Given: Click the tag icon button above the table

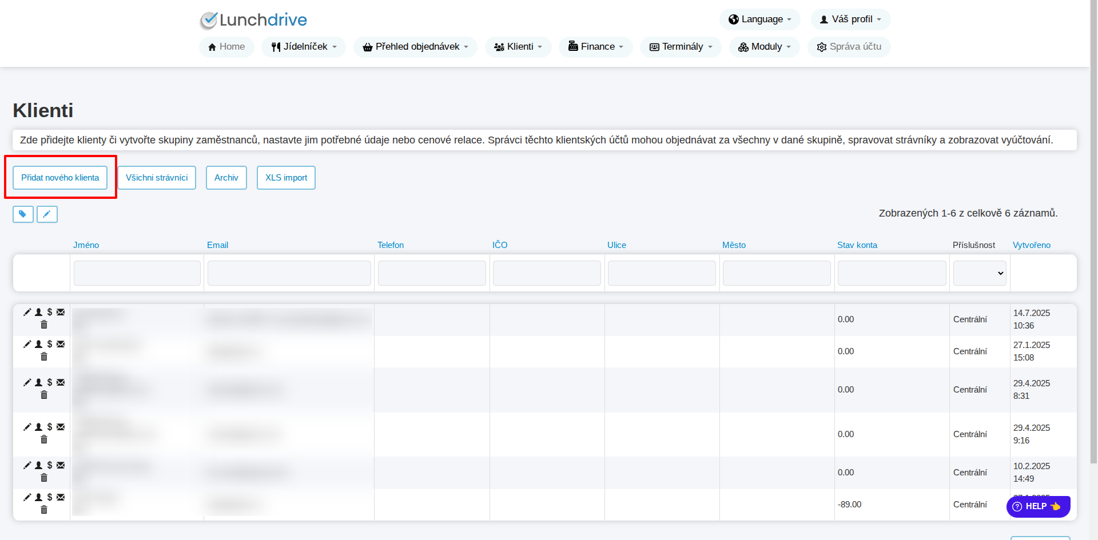Looking at the screenshot, I should click(23, 214).
